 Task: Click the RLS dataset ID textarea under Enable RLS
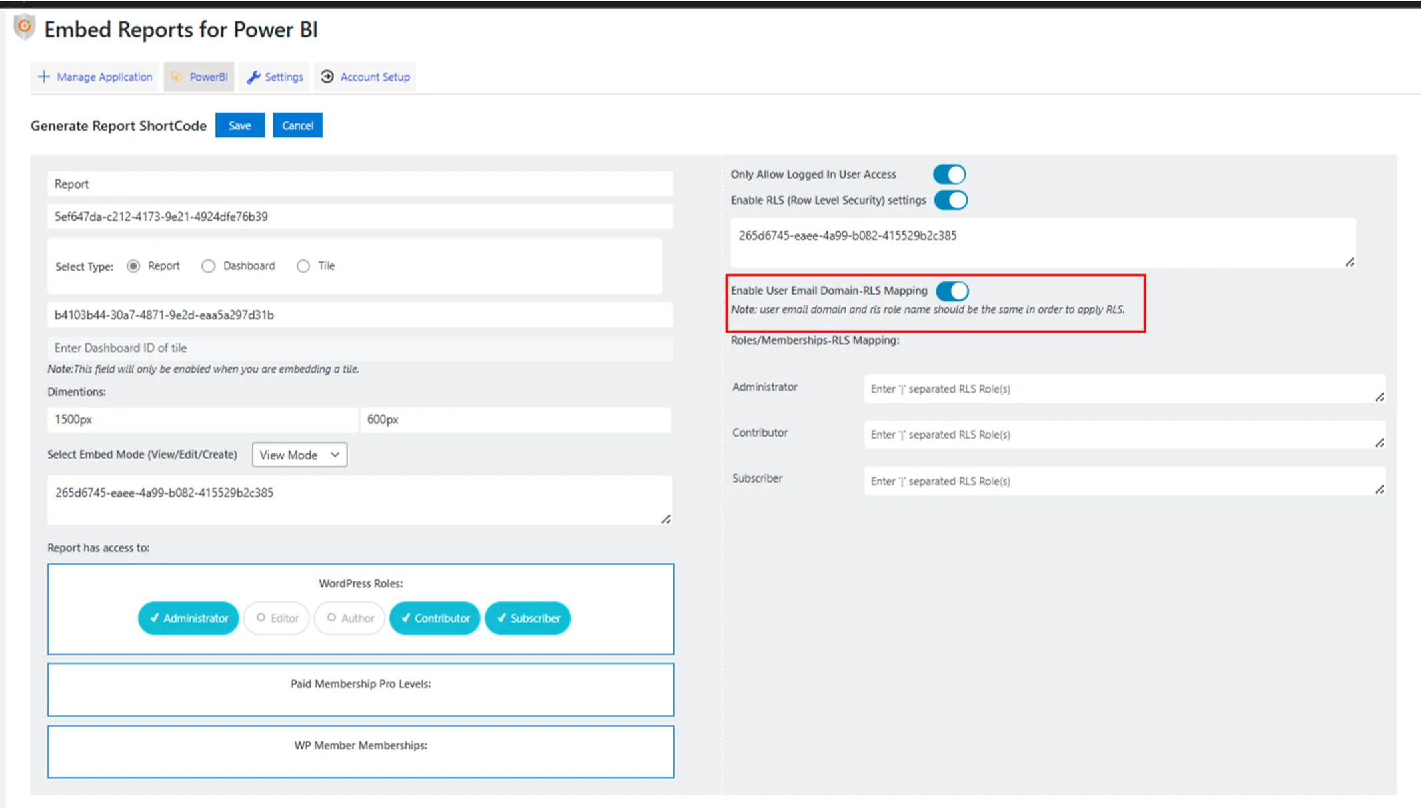pyautogui.click(x=1043, y=243)
